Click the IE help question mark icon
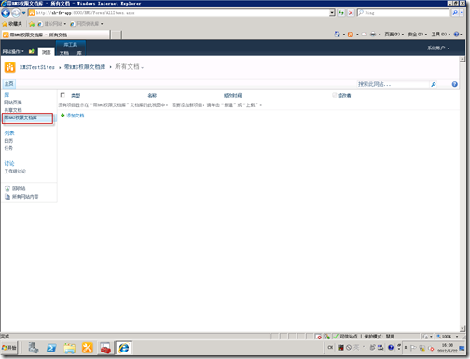 click(x=456, y=35)
